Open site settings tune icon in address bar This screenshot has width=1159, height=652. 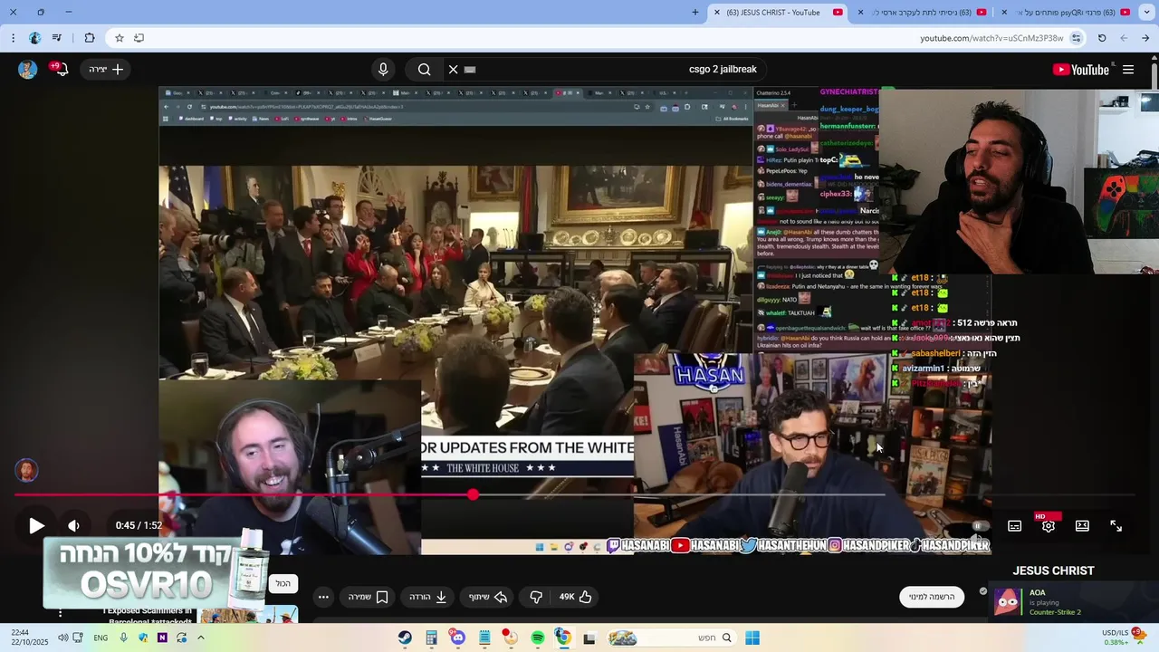point(1076,38)
